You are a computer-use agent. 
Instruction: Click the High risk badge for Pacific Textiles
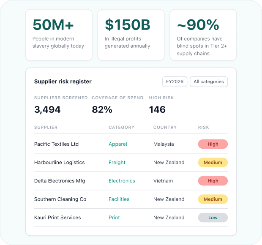[213, 144]
